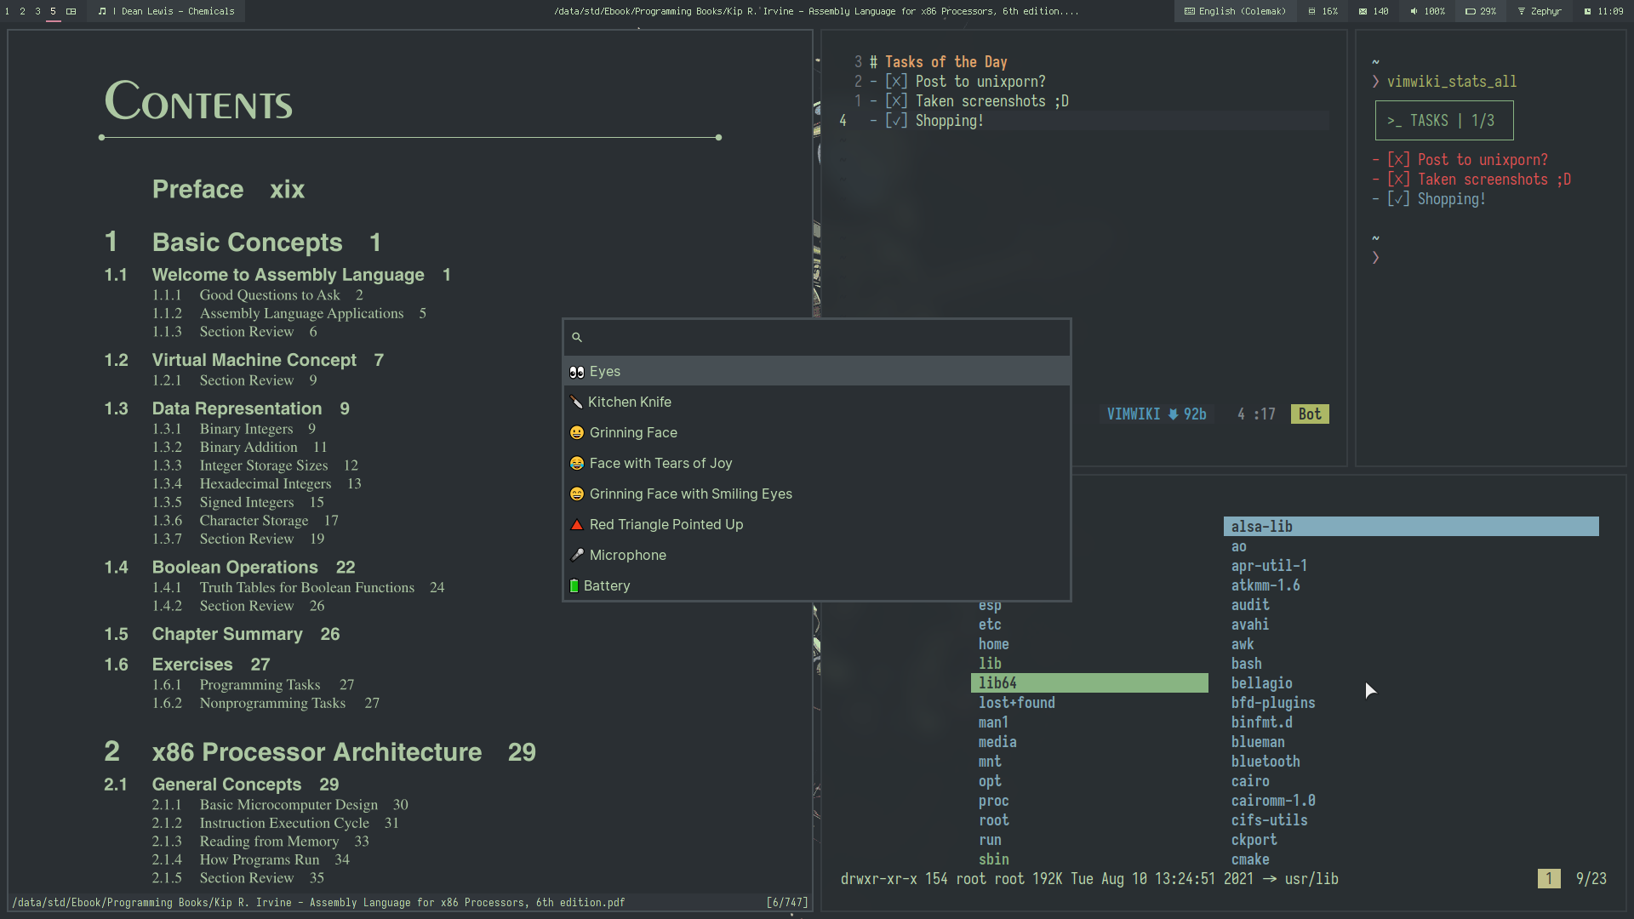Click the microphone emoji icon
1634x919 pixels.
click(x=577, y=555)
